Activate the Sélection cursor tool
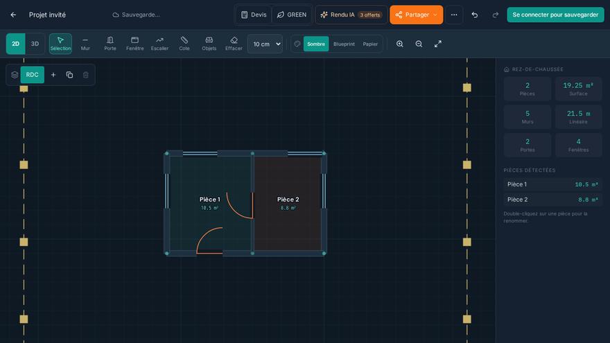610x343 pixels. tap(60, 44)
